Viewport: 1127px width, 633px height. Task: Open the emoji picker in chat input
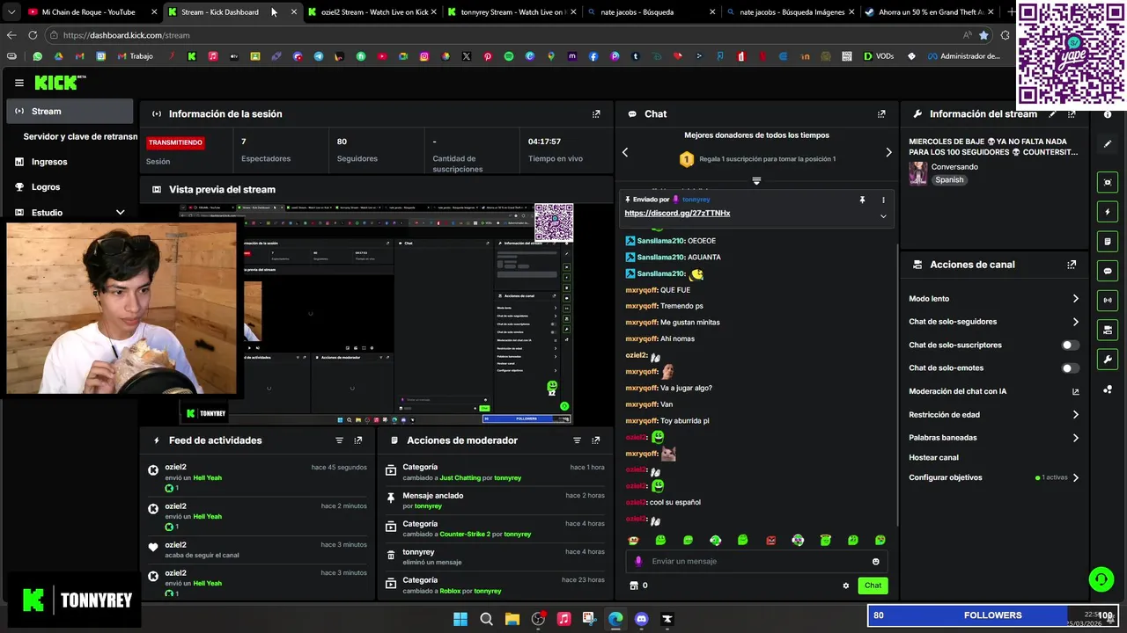[875, 562]
